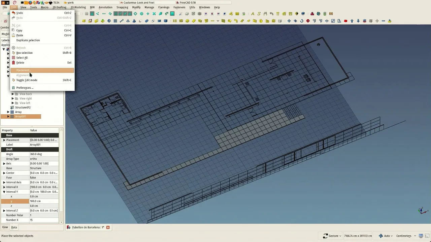Toggle the snap intersection X button
Screen dimensions: 431x242
click(x=154, y=14)
